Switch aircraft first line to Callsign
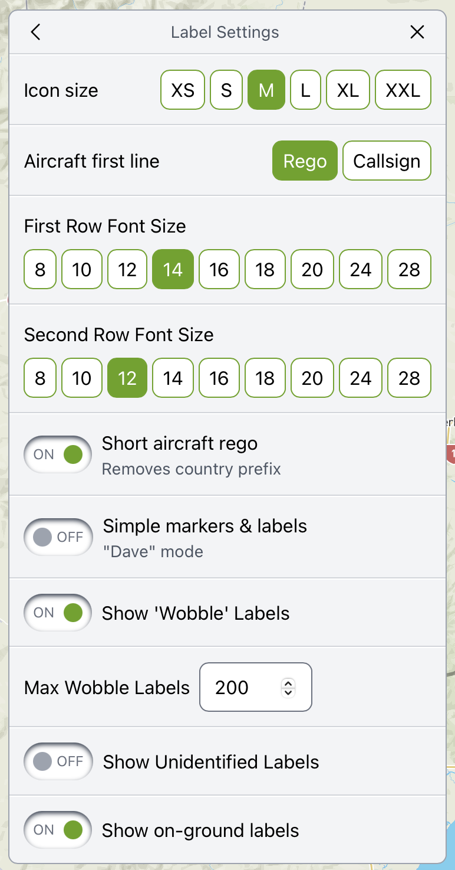 (x=387, y=161)
